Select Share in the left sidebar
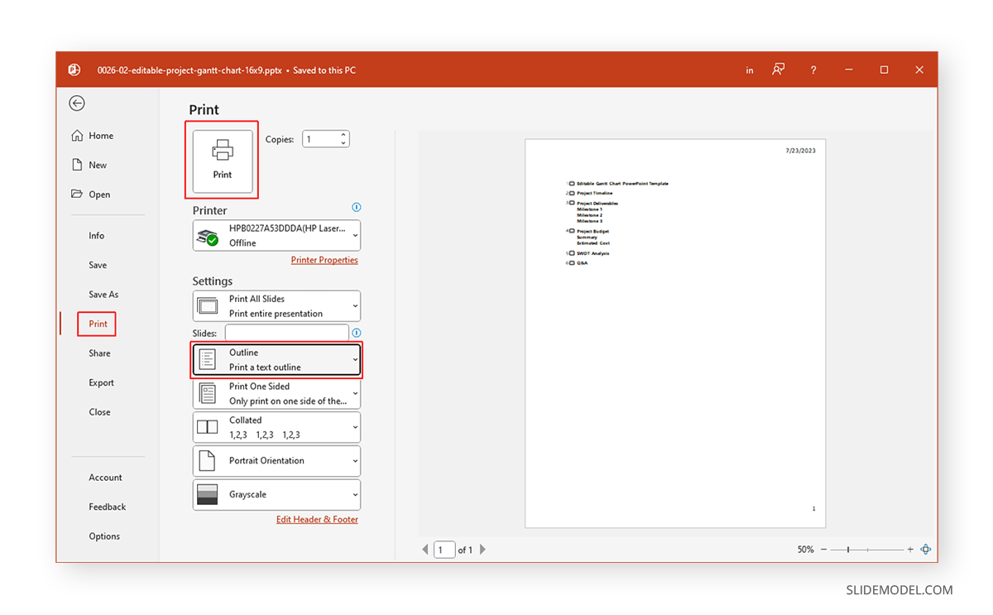This screenshot has height=615, width=993. point(98,353)
